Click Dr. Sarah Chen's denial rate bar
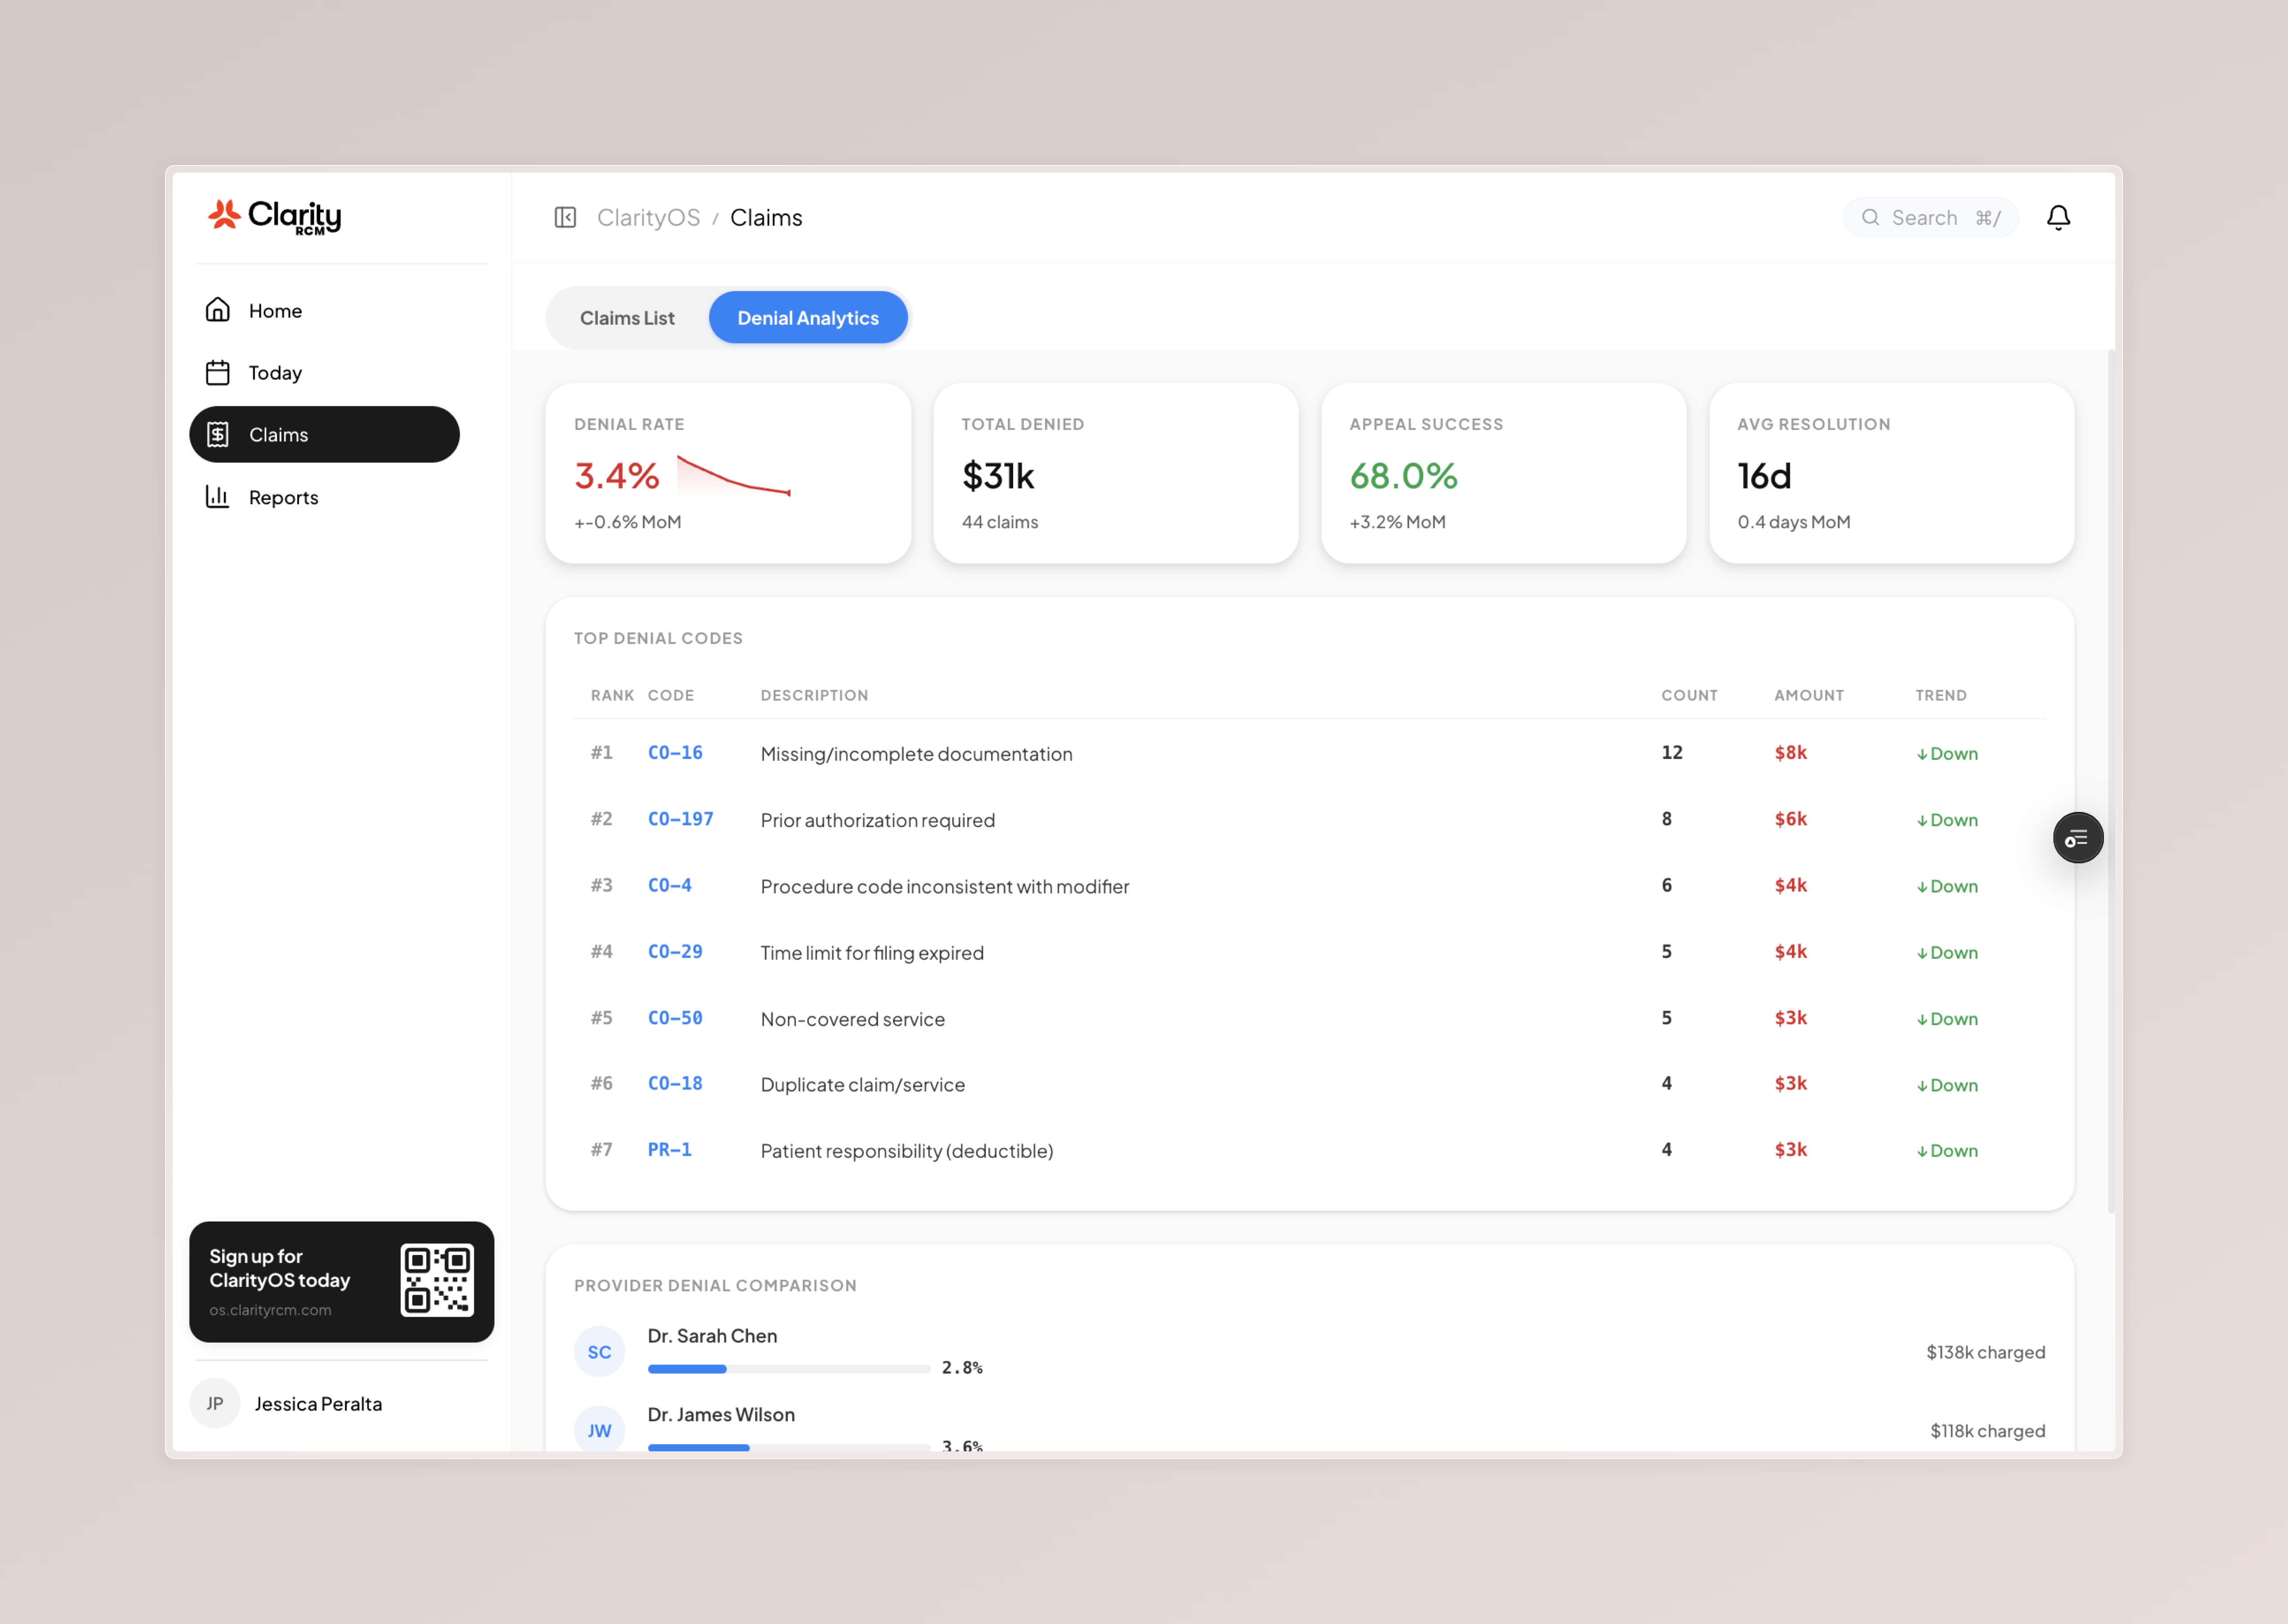 pyautogui.click(x=787, y=1368)
